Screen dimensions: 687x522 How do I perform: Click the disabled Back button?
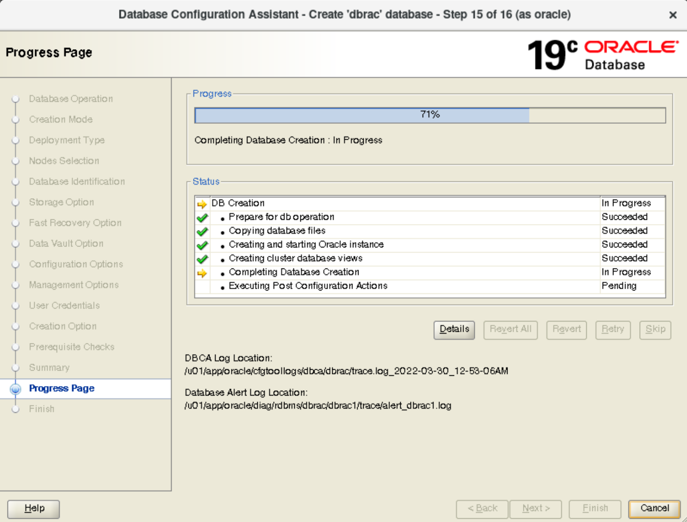[482, 508]
